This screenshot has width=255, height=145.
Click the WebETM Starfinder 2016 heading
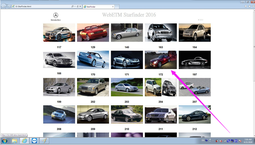click(129, 15)
